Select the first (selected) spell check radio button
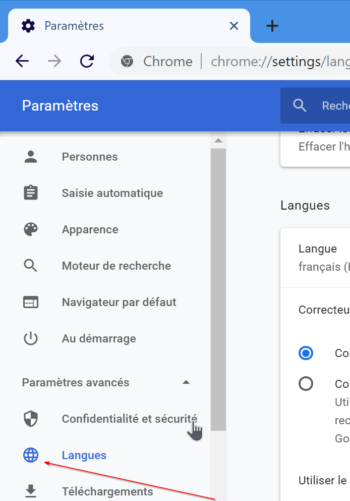The height and width of the screenshot is (501, 350). click(x=306, y=353)
